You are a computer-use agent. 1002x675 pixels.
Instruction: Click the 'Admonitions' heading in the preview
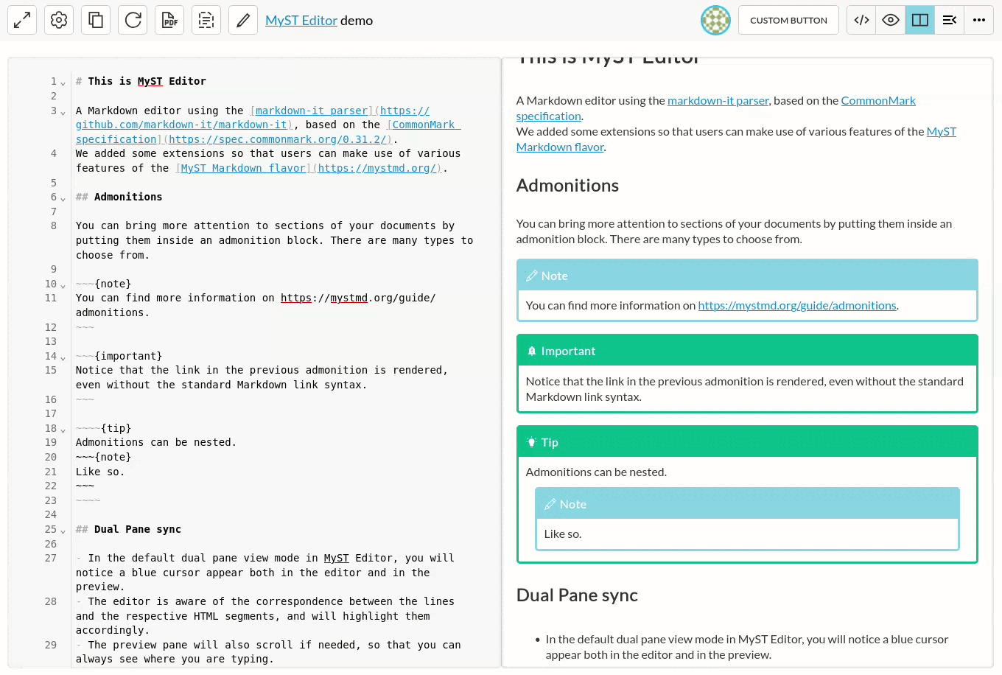coord(567,185)
